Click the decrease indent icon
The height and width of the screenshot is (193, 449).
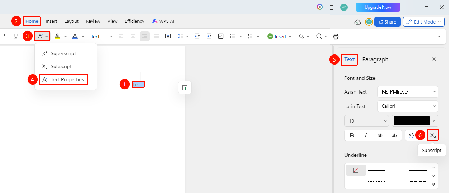coord(197,36)
